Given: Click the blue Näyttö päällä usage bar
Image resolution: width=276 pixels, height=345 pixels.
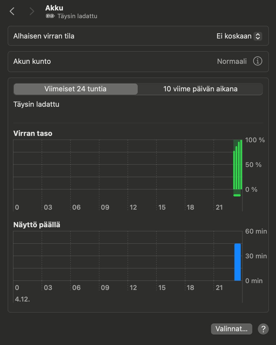Looking at the screenshot, I should point(237,262).
